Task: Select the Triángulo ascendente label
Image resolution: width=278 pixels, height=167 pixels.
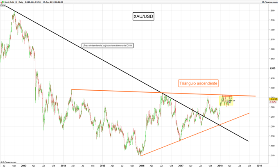Action: (x=198, y=83)
